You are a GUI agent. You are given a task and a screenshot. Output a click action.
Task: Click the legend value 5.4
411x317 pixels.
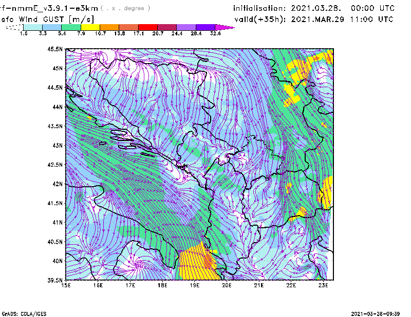[62, 33]
